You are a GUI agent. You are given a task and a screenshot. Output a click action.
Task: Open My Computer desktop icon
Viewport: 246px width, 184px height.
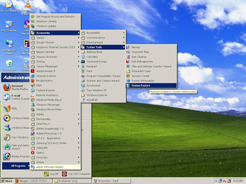[x=9, y=26]
